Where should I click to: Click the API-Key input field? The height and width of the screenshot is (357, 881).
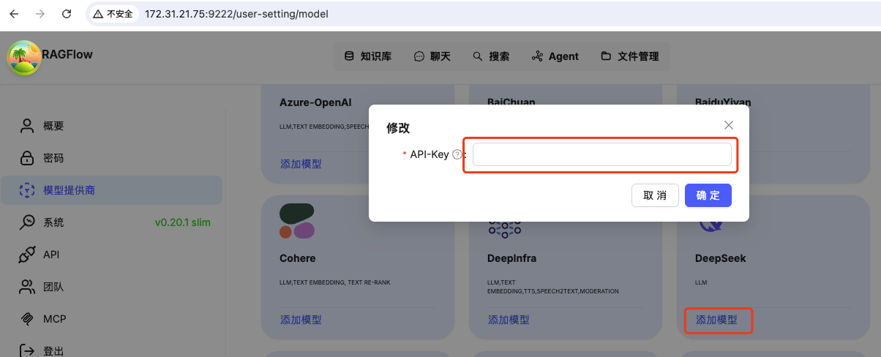[x=601, y=154]
